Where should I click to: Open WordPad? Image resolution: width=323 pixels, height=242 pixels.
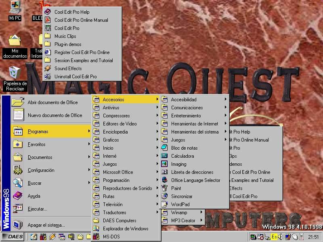(195, 204)
